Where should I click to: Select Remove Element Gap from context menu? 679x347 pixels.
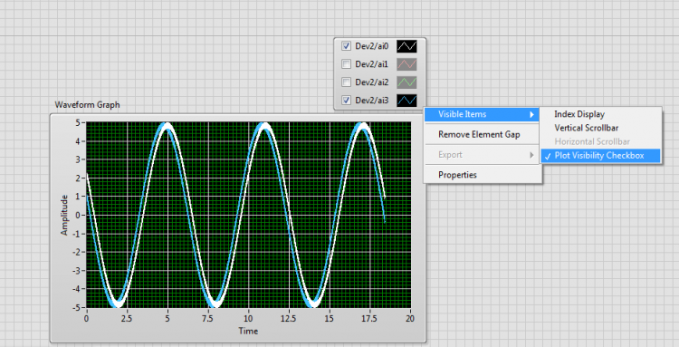[x=482, y=134]
